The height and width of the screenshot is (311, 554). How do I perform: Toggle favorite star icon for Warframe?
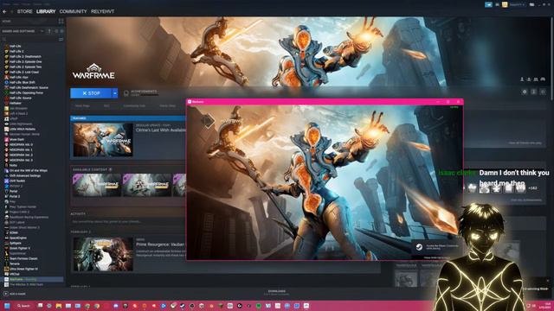543,92
